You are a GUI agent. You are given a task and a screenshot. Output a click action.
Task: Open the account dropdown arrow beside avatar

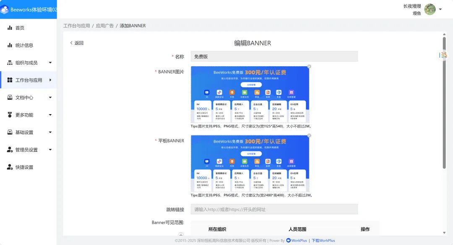click(440, 9)
